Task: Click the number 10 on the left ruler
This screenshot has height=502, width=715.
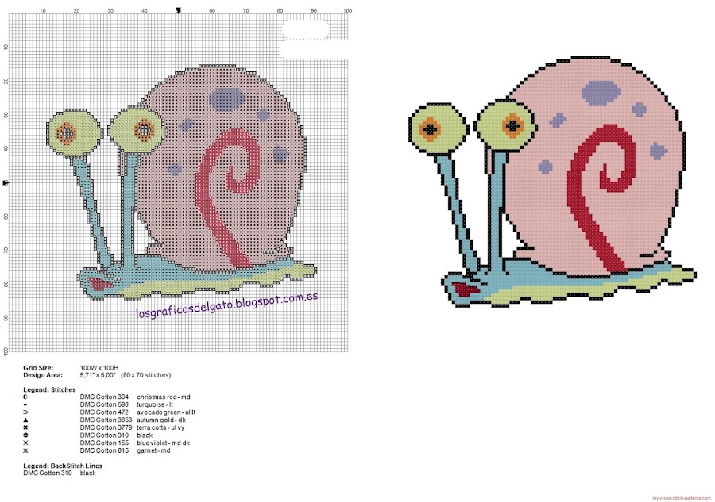Action: [6, 48]
